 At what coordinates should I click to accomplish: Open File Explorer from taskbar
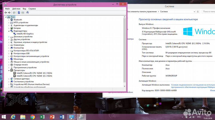(x=23, y=117)
